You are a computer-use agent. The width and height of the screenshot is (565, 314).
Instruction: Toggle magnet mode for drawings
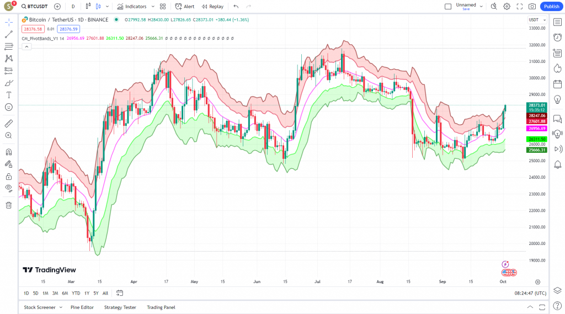(x=9, y=152)
